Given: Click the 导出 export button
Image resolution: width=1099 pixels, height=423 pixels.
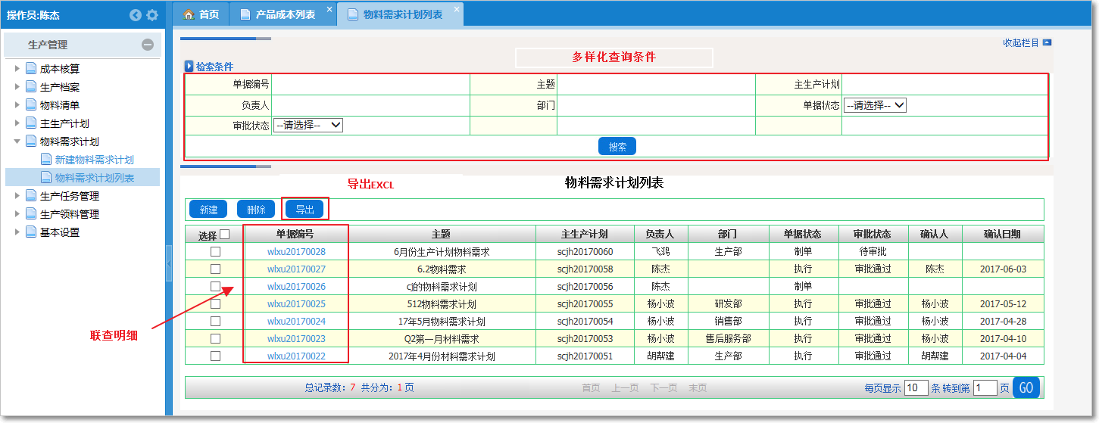Looking at the screenshot, I should pyautogui.click(x=304, y=210).
